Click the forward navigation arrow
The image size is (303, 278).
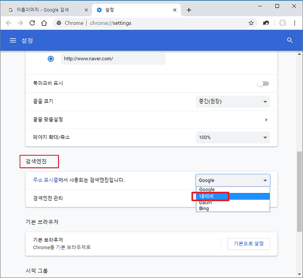click(x=20, y=23)
